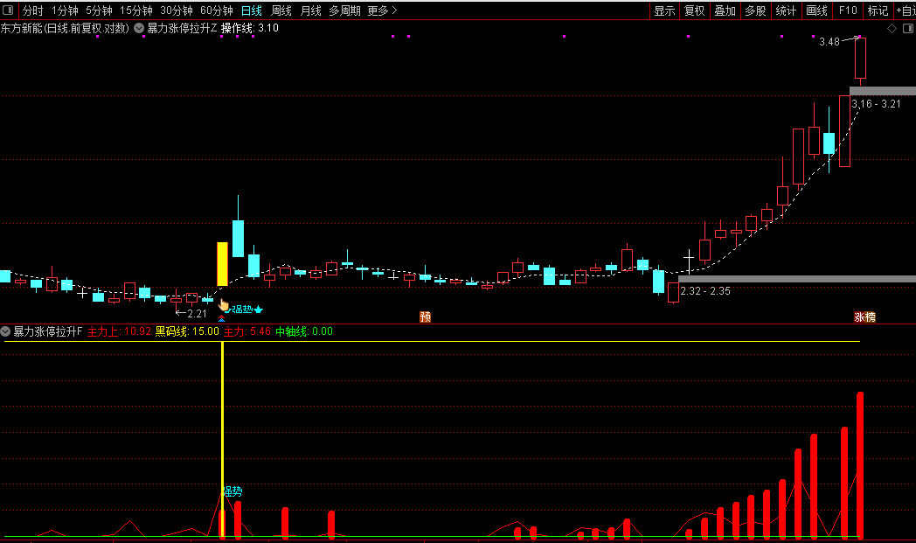The height and width of the screenshot is (543, 916).
Task: Select the 日线 daily chart tab
Action: pyautogui.click(x=251, y=10)
